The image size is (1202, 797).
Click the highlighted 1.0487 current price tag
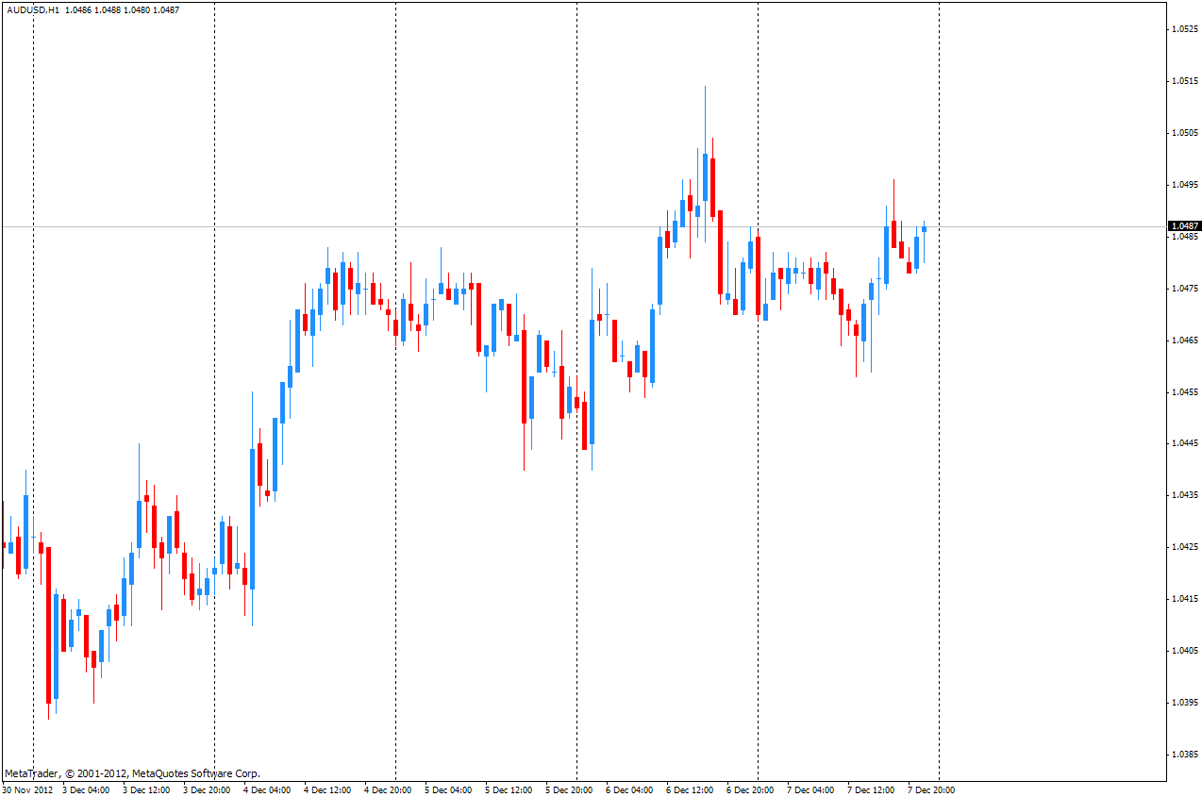1184,226
